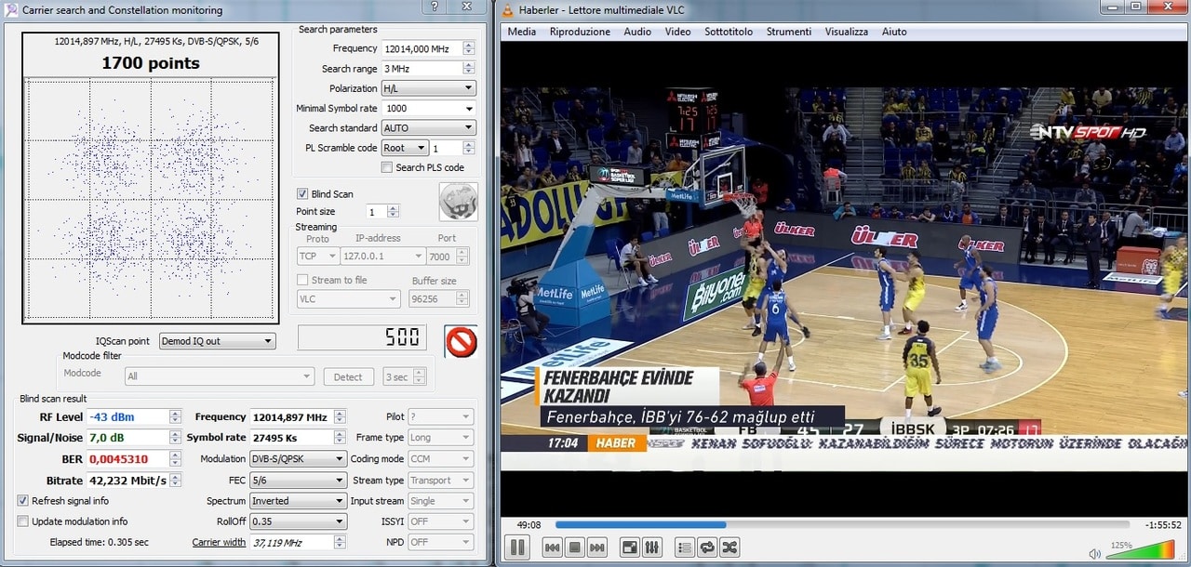
Task: Disable Refresh signal info checkbox
Action: (x=23, y=501)
